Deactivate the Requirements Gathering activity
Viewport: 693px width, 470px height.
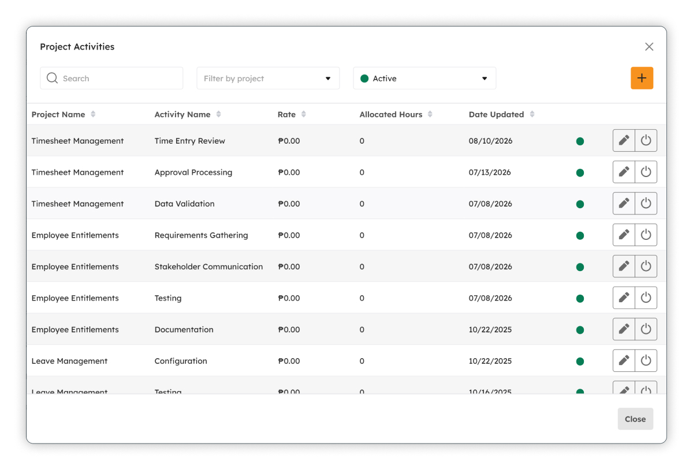(x=646, y=235)
